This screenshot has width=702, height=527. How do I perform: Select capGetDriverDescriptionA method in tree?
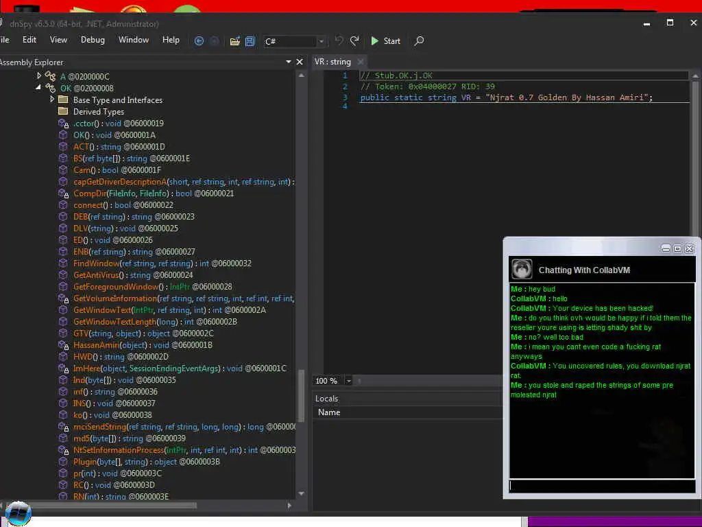[184, 181]
